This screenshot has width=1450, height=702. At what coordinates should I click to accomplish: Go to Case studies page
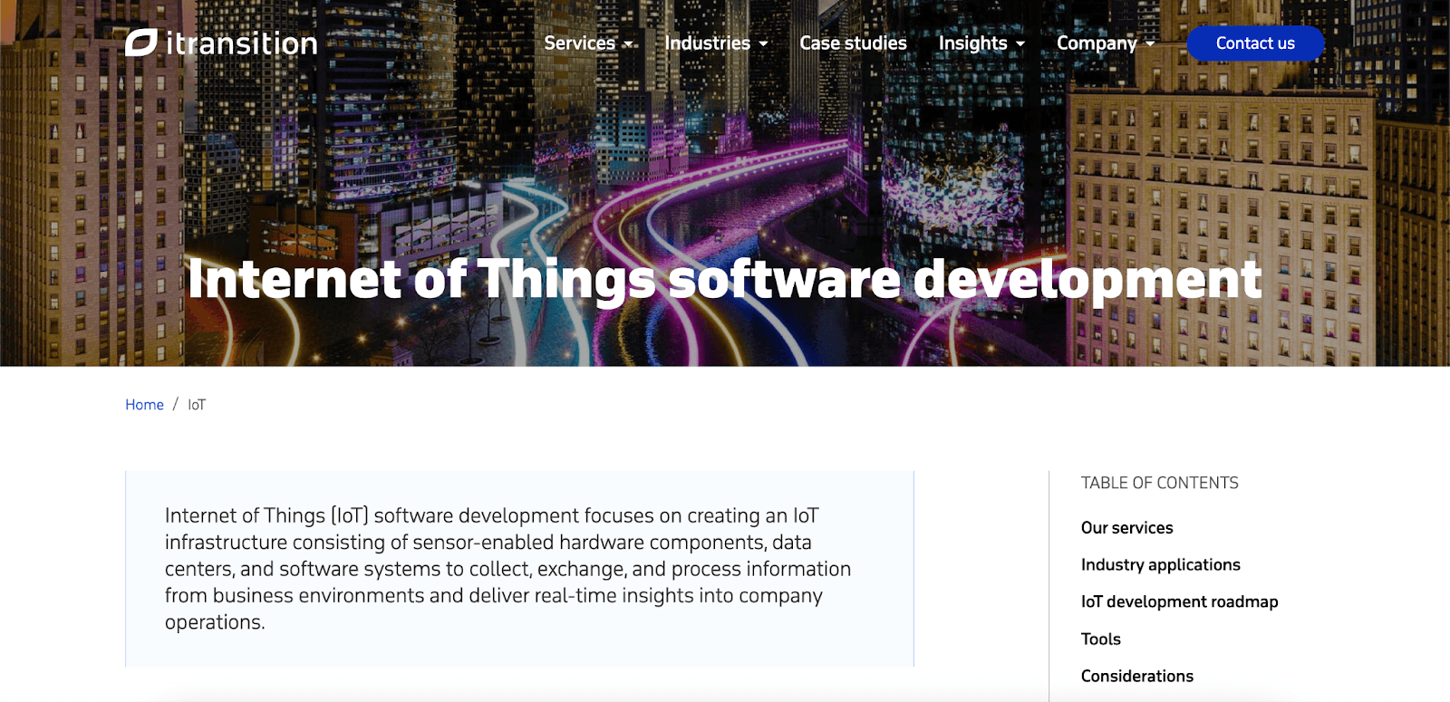tap(853, 43)
